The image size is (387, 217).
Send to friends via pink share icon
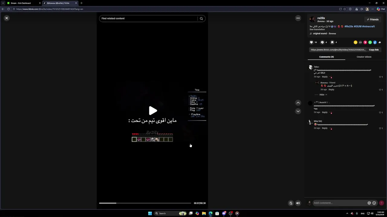(365, 42)
